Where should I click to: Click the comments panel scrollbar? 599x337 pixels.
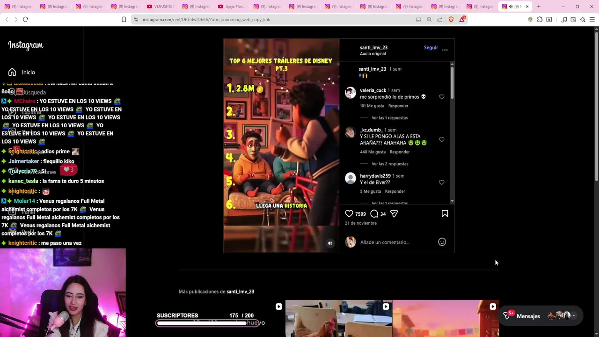pos(452,83)
